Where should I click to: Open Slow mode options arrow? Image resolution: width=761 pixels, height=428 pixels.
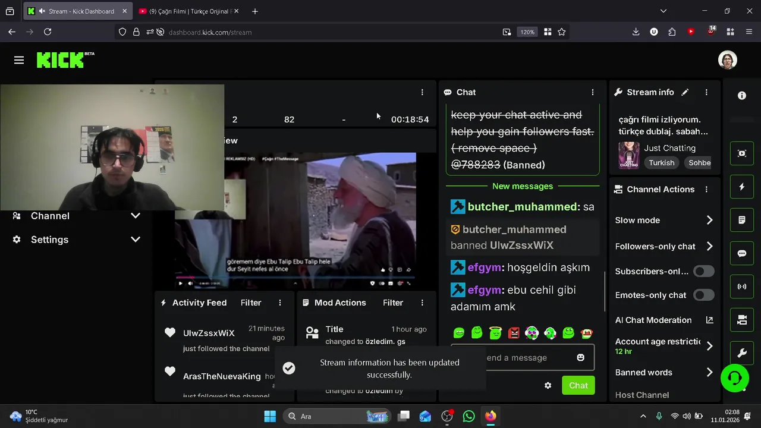click(x=709, y=220)
